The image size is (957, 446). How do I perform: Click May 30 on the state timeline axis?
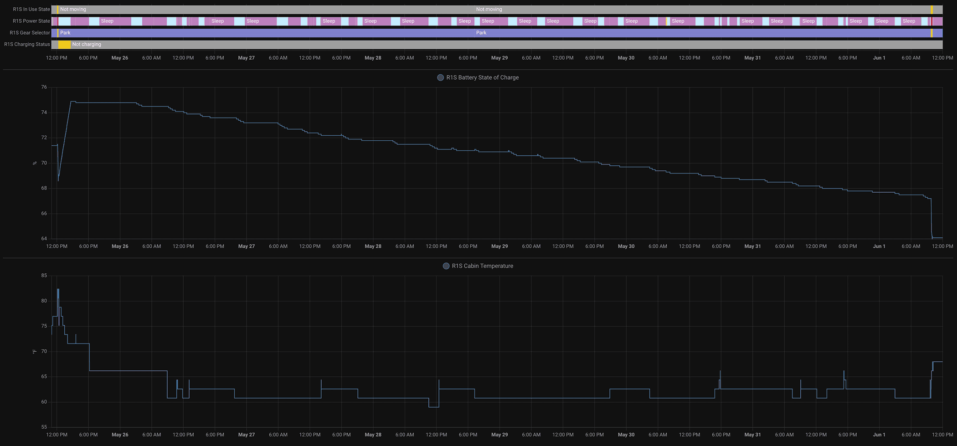(626, 58)
